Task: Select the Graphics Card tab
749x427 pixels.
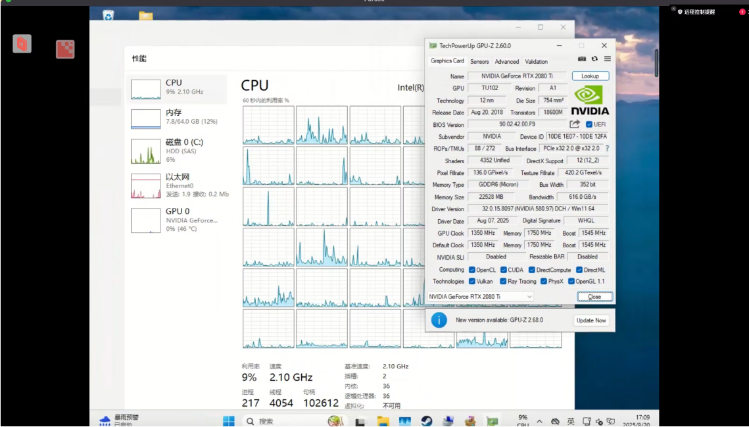Action: click(x=447, y=61)
